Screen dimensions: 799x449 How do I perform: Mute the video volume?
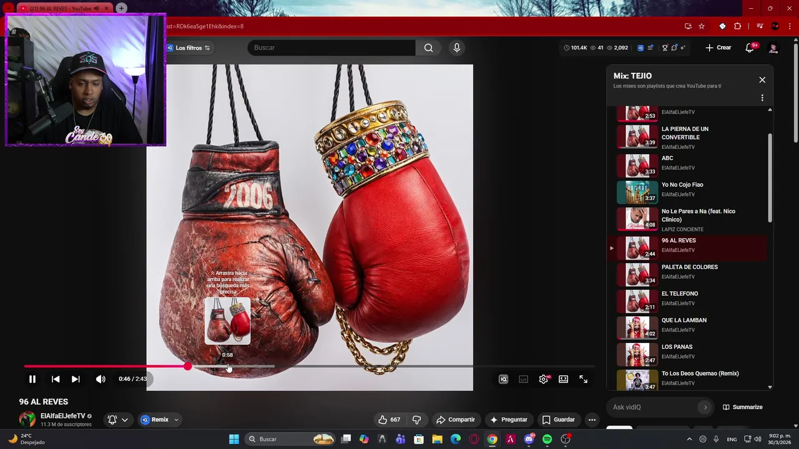point(100,379)
